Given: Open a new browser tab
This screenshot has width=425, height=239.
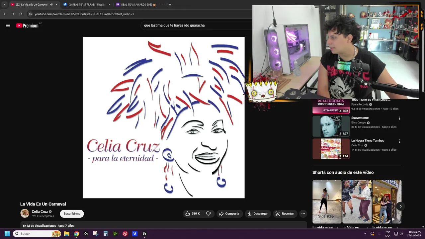Looking at the screenshot, I should (x=170, y=5).
